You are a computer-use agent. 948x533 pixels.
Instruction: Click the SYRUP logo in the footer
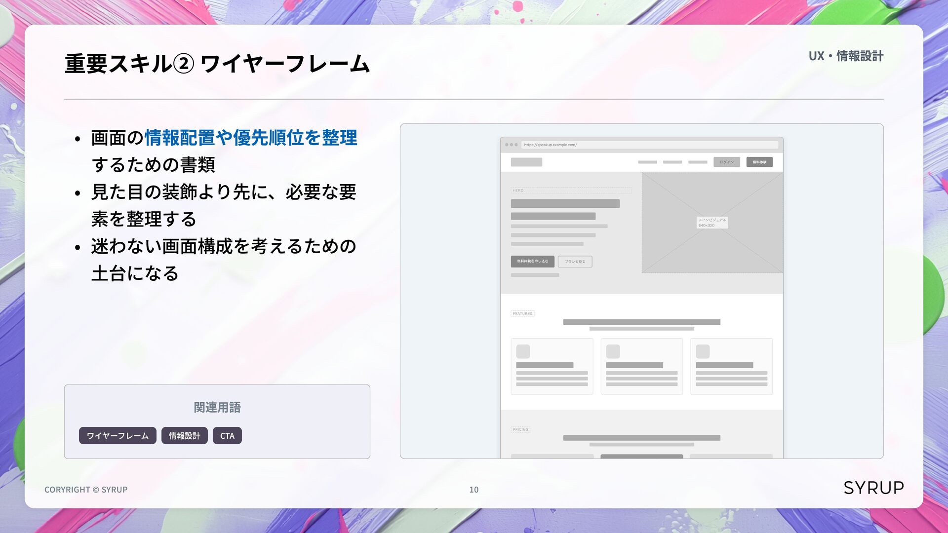(873, 488)
